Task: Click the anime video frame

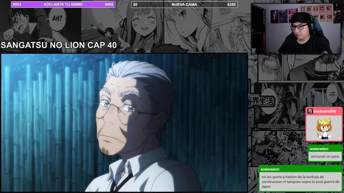Action: [x=124, y=123]
